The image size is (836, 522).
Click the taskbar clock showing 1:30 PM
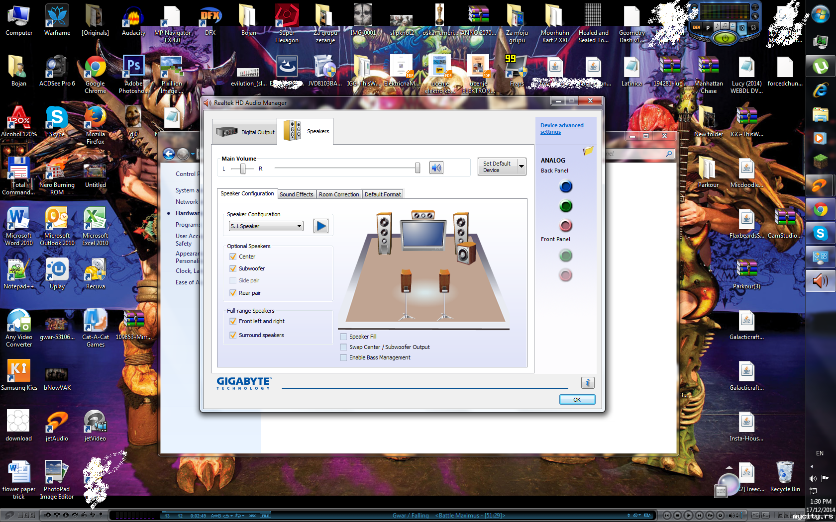click(x=821, y=502)
